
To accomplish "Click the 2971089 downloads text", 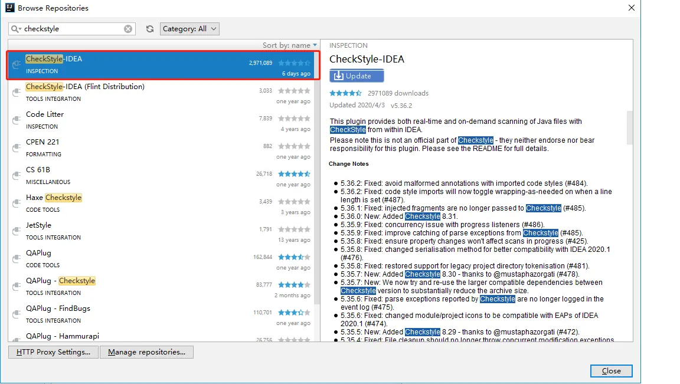I will 398,93.
